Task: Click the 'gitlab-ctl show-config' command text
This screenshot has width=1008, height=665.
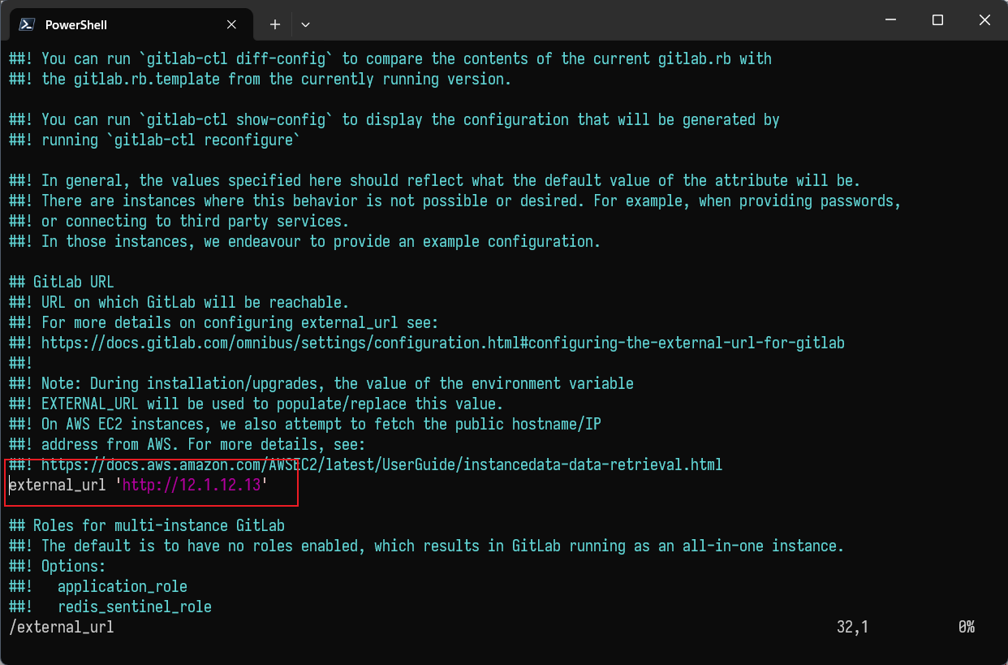Action: pos(240,120)
